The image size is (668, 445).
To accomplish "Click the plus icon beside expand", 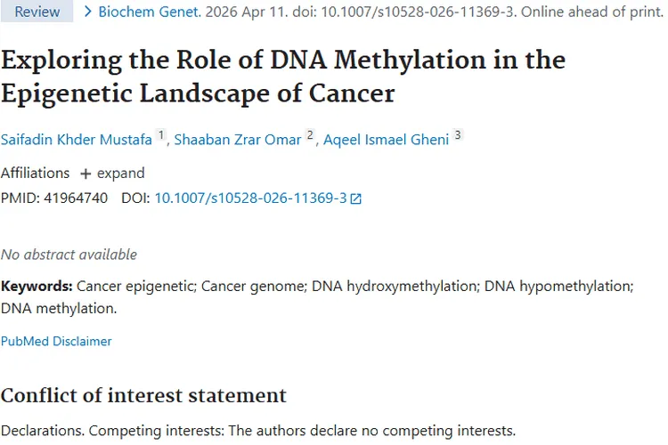I will pos(86,174).
